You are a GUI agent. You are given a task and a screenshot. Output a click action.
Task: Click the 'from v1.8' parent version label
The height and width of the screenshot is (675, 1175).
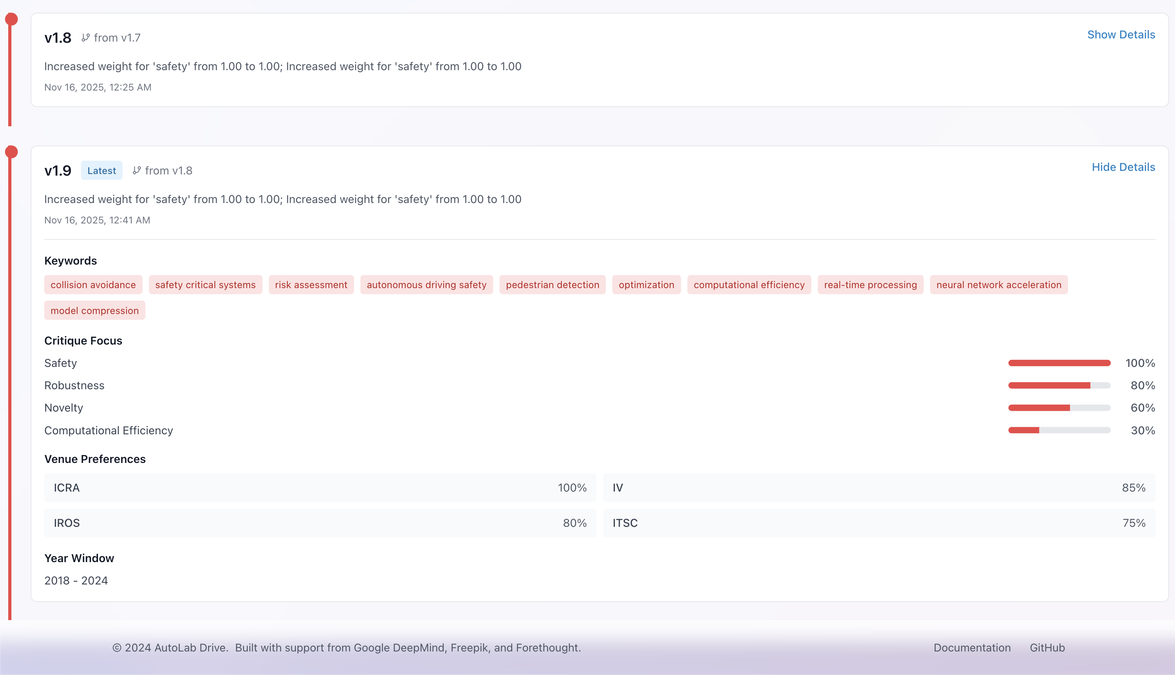[168, 171]
